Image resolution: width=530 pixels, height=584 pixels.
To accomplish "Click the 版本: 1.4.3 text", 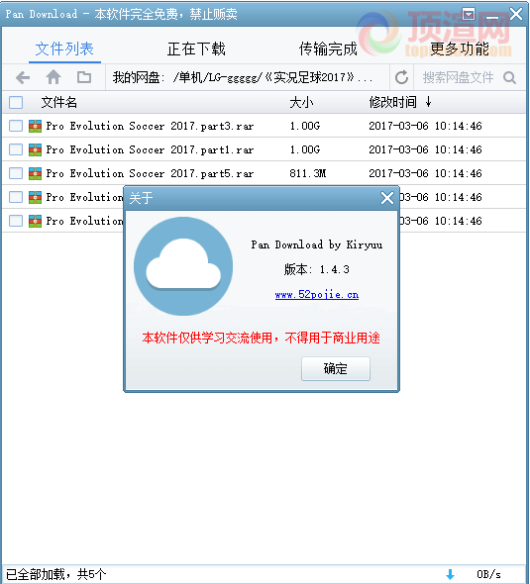I will click(x=317, y=269).
